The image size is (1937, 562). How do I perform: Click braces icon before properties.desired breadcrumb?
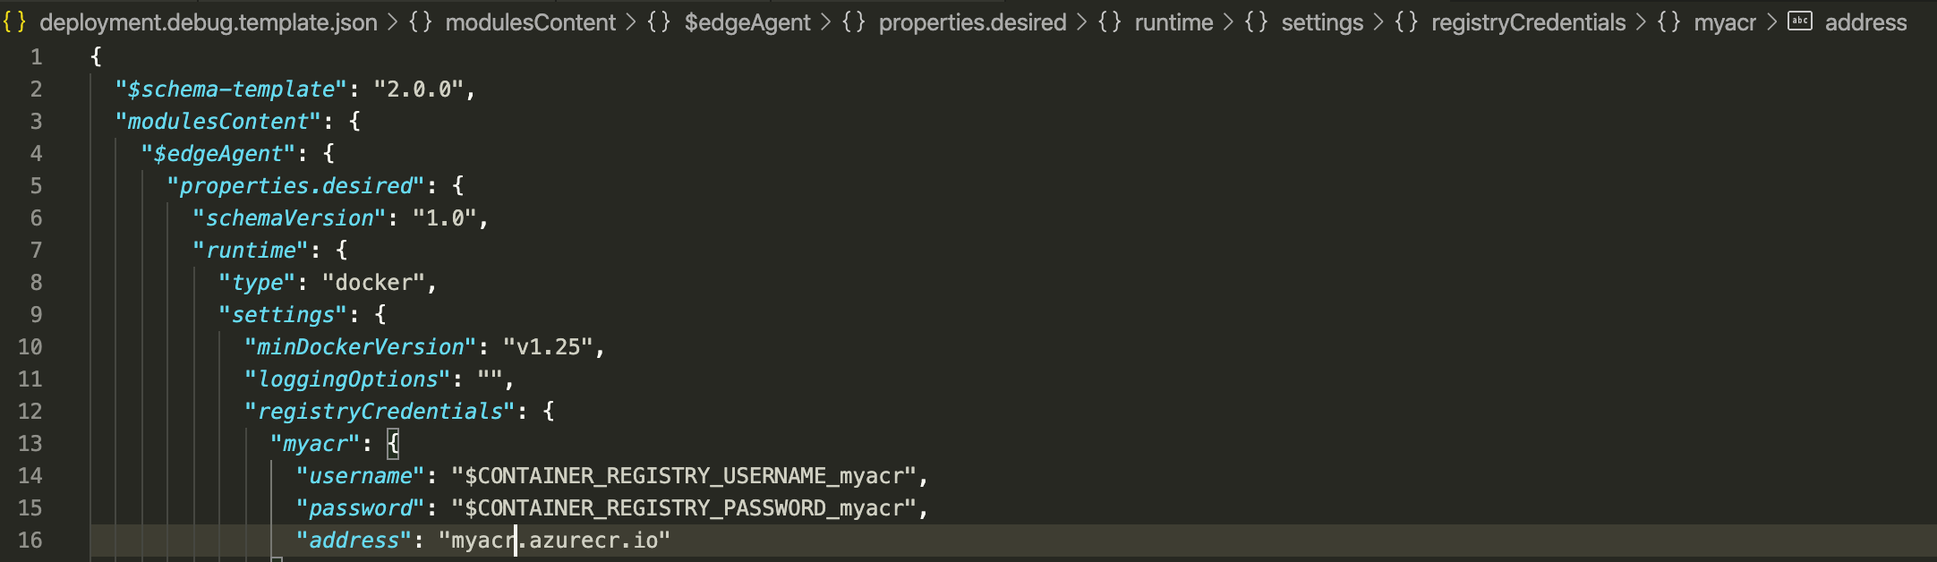coord(854,22)
